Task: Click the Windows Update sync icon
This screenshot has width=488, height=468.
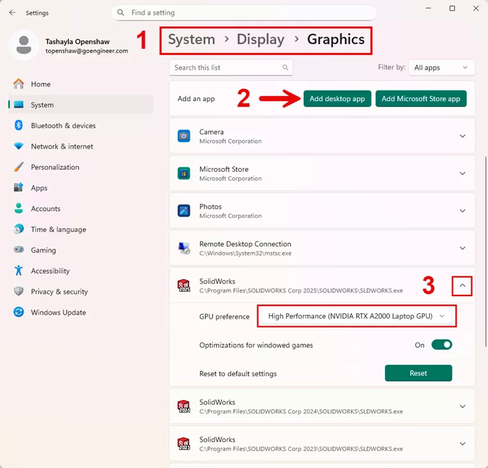Action: coord(19,312)
